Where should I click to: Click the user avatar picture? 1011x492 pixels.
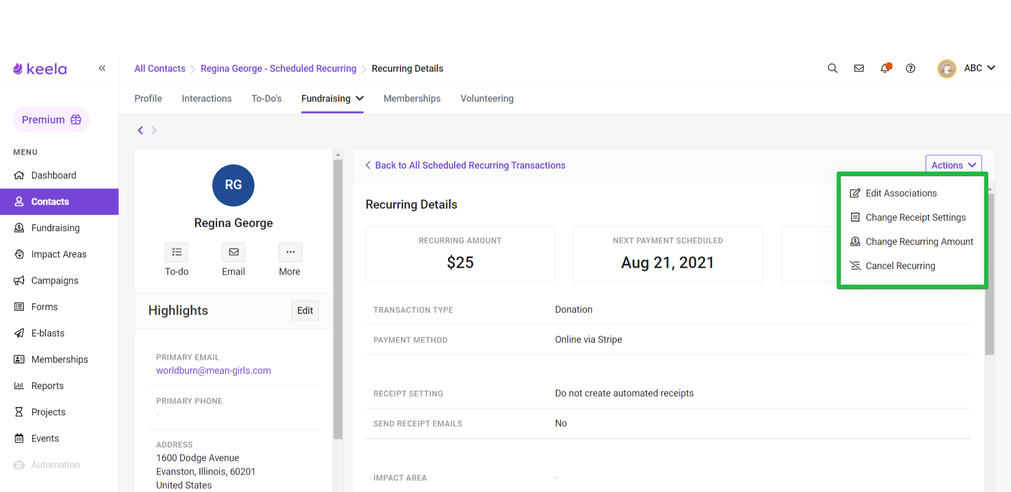pos(947,68)
